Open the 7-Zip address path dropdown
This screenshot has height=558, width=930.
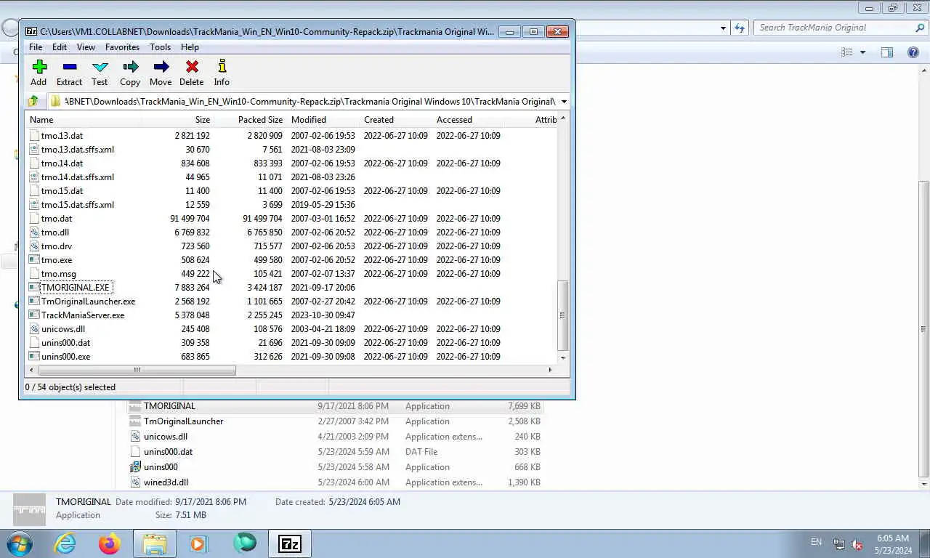[564, 102]
